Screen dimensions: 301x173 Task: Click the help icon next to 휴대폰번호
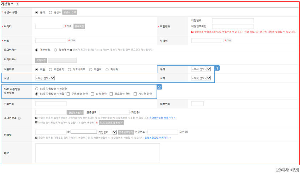click(x=19, y=118)
